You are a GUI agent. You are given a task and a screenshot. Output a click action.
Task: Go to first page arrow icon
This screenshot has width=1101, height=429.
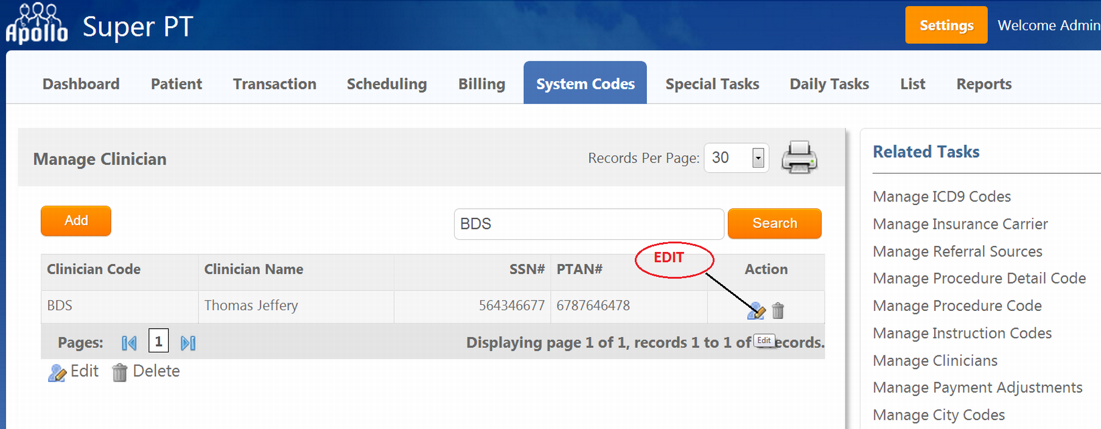(x=129, y=343)
